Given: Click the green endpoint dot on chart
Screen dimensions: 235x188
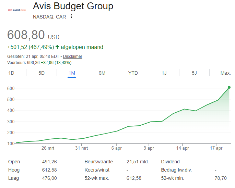Looking at the screenshot, I should pos(229,87).
